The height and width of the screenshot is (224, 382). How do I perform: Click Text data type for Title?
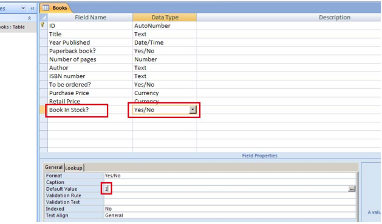click(165, 35)
